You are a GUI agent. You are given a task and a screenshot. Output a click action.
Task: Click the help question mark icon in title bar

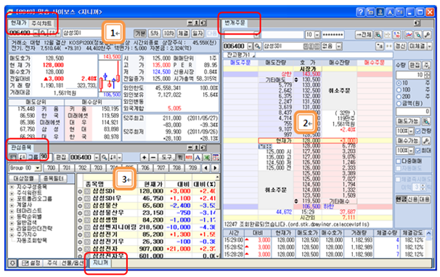tap(361, 12)
